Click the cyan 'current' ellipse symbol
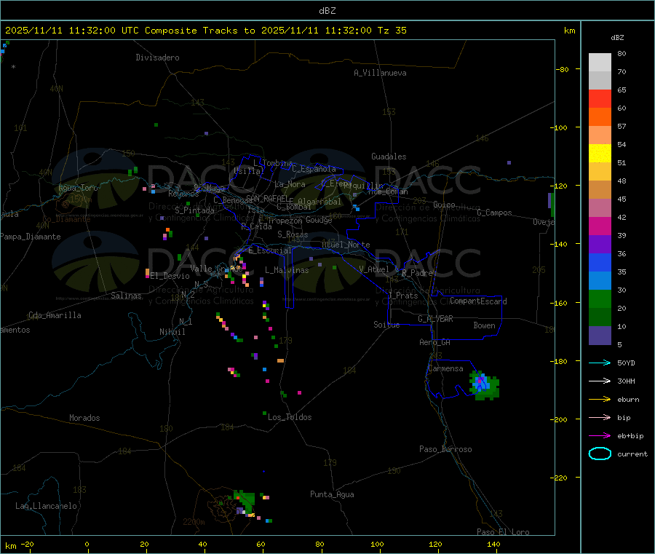 pyautogui.click(x=600, y=454)
